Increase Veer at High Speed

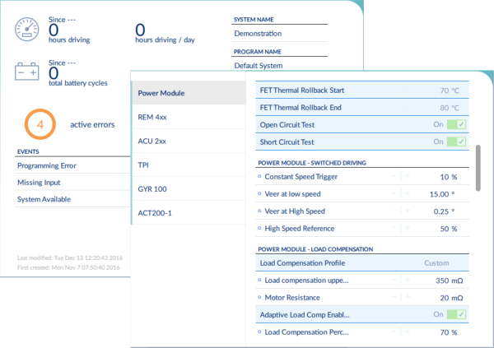click(x=408, y=211)
